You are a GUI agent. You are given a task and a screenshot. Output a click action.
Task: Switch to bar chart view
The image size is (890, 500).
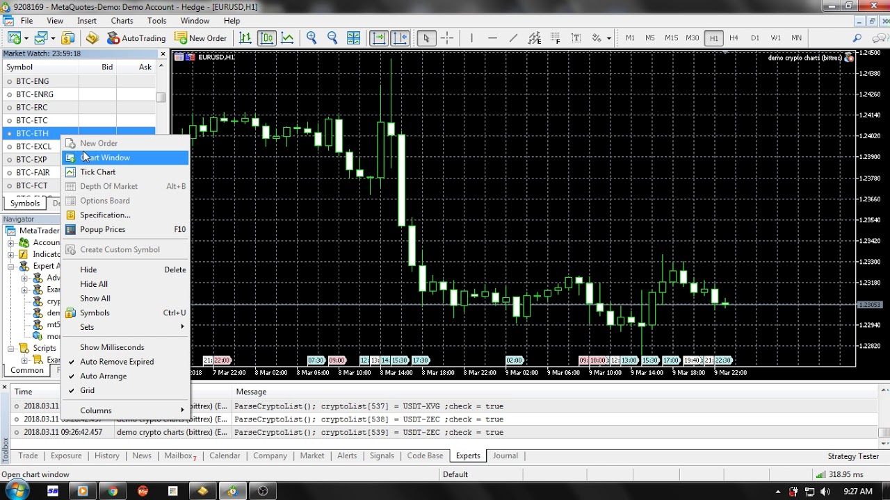pyautogui.click(x=245, y=38)
